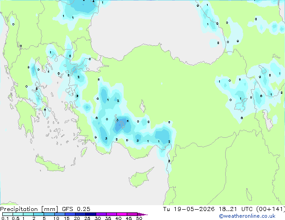This screenshot has width=285, height=220.
Task: Select the 25 mm dark navy legend swatch
Action: click(x=91, y=214)
